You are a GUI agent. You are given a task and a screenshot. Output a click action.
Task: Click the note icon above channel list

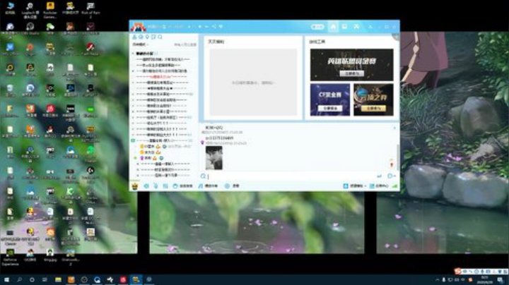(x=153, y=37)
